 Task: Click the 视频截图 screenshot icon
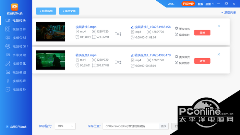tap(8, 72)
